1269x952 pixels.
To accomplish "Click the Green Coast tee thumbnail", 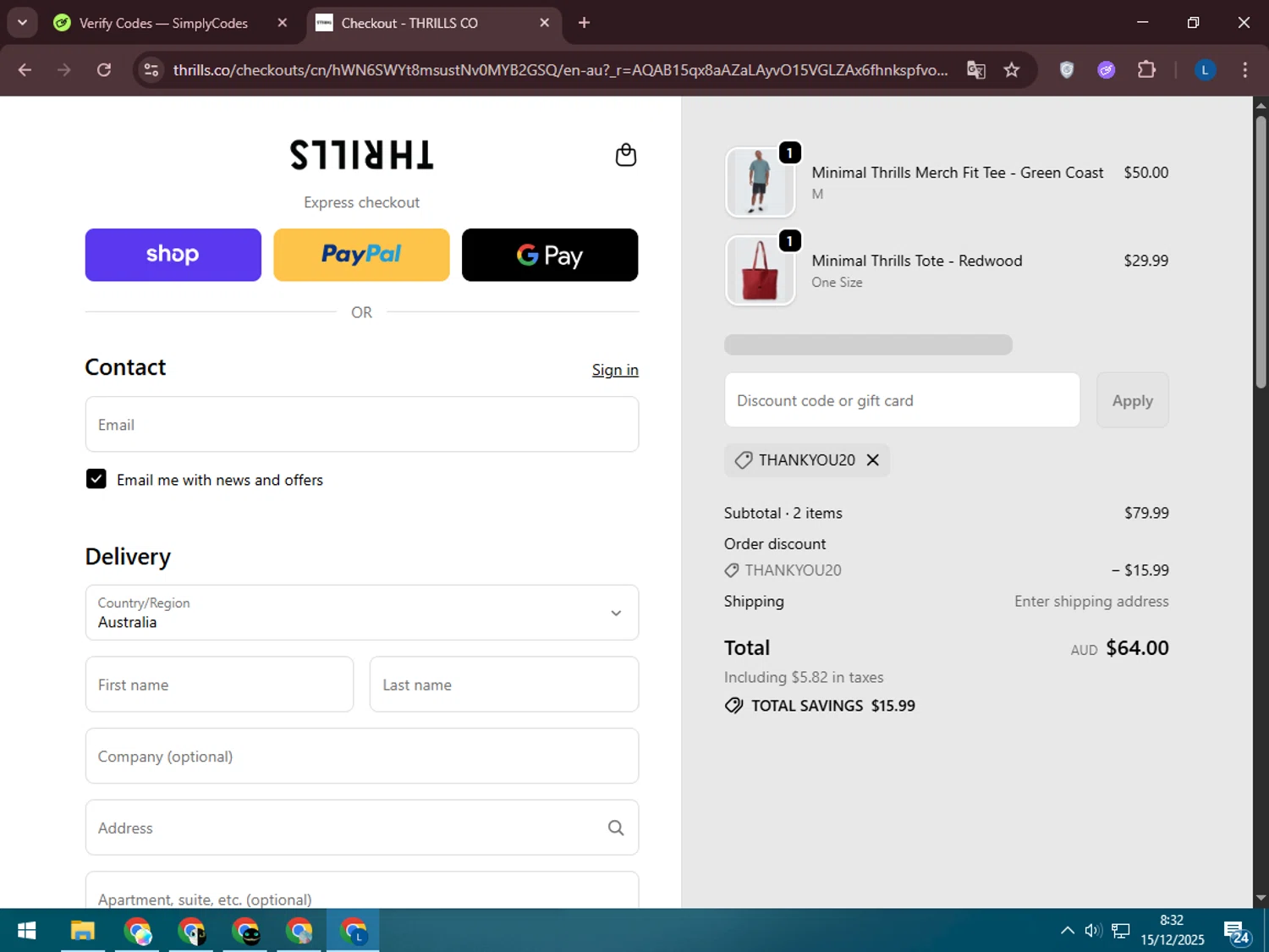I will 760,182.
